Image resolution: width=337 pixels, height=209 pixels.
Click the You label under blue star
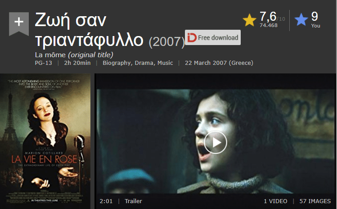pos(315,26)
